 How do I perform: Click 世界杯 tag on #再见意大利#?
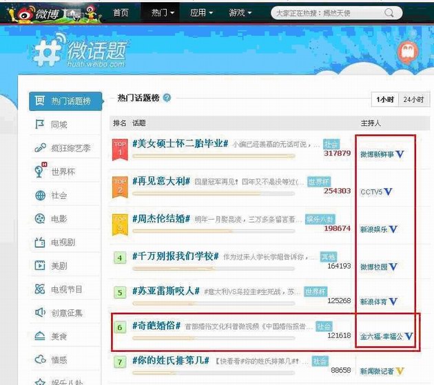[x=319, y=182]
